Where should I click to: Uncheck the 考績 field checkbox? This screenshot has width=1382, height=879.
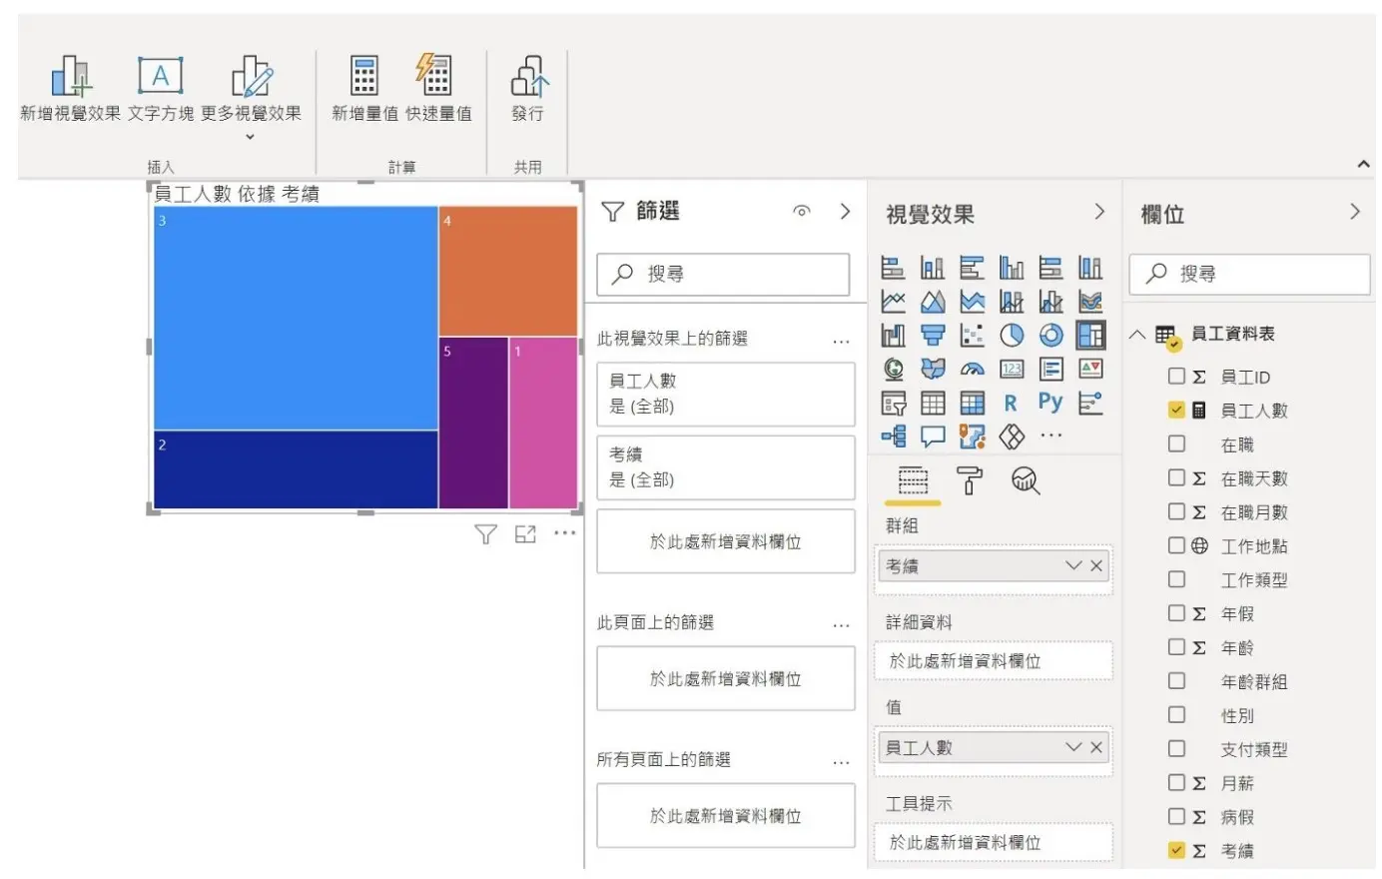(x=1176, y=851)
